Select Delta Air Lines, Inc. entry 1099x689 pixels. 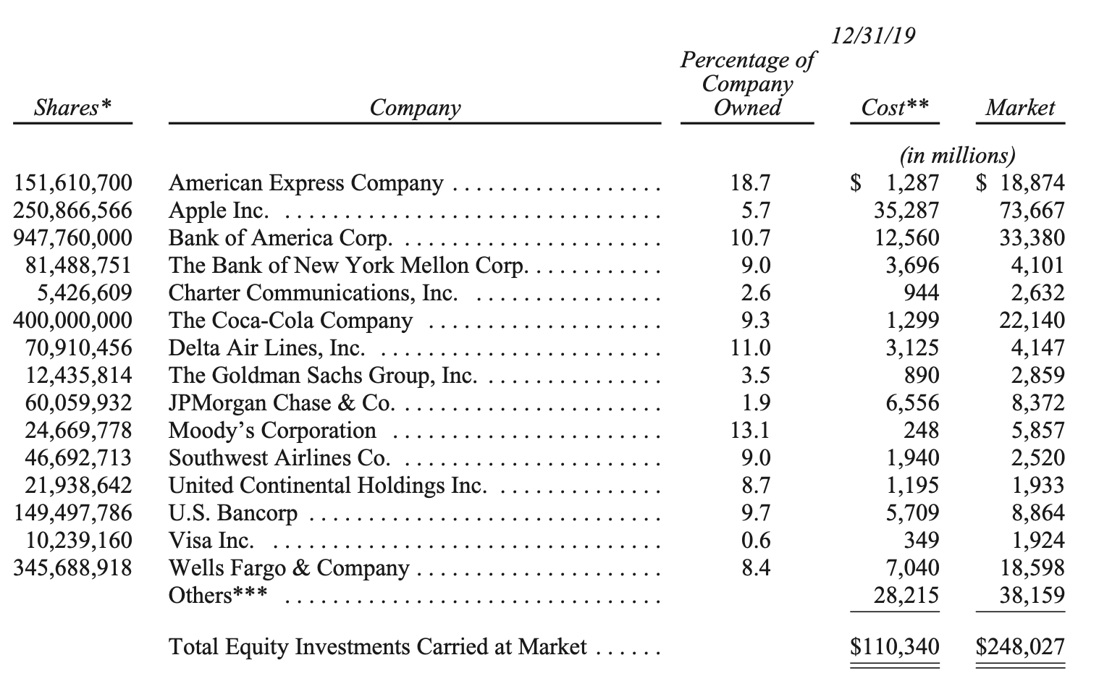[266, 348]
